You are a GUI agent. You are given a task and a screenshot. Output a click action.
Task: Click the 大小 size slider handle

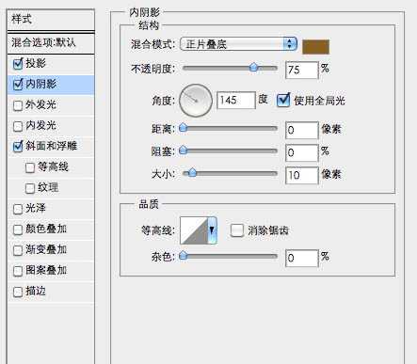192,172
